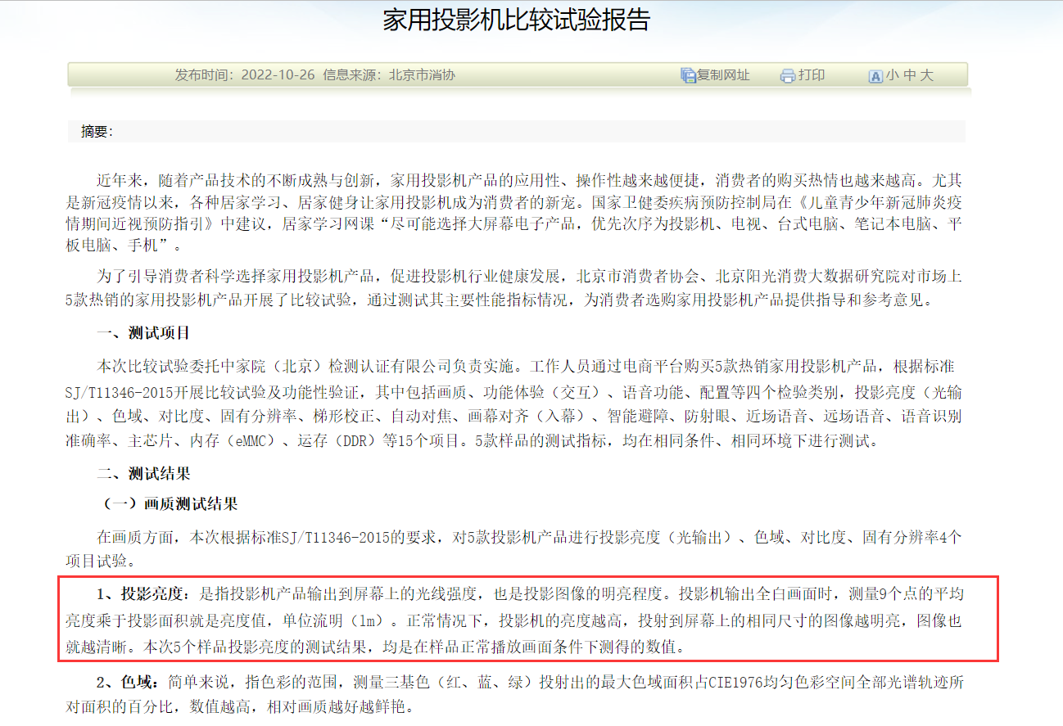
Task: Click the paragraph starting 在画质方面
Action: coord(514,549)
